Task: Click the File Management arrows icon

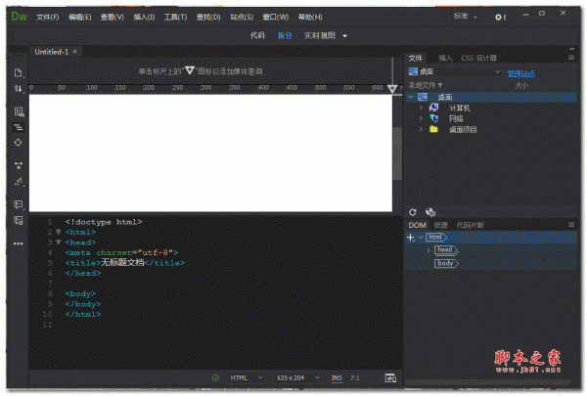Action: coord(18,89)
